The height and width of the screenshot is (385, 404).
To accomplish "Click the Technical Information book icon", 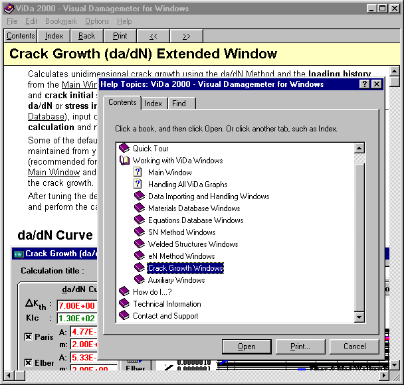I will pyautogui.click(x=124, y=303).
